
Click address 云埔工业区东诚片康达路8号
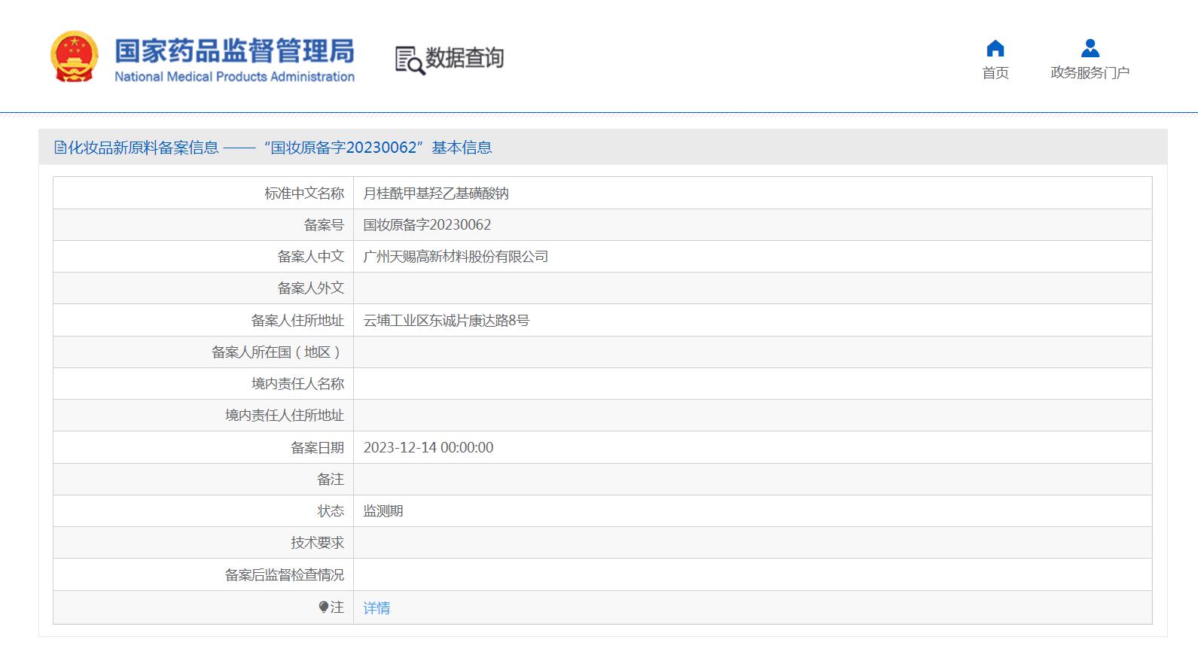pos(447,321)
